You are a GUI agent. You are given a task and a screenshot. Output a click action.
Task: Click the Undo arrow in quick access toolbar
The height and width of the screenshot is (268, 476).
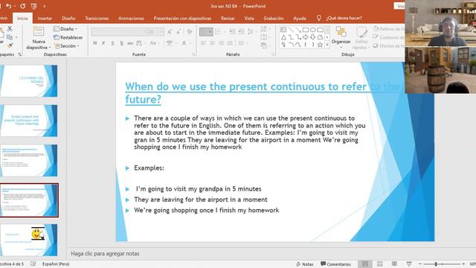(x=8, y=6)
